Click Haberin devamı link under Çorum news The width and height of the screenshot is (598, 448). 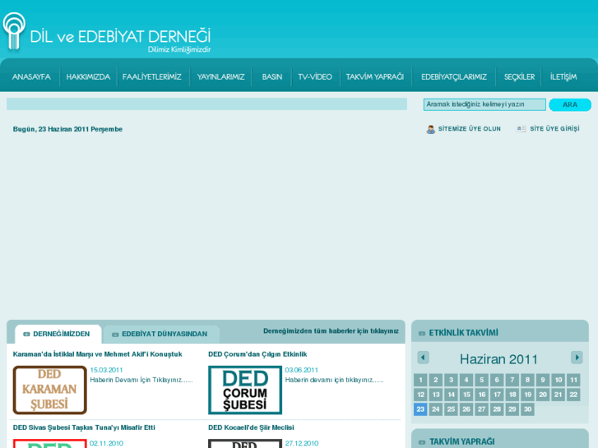pyautogui.click(x=334, y=380)
